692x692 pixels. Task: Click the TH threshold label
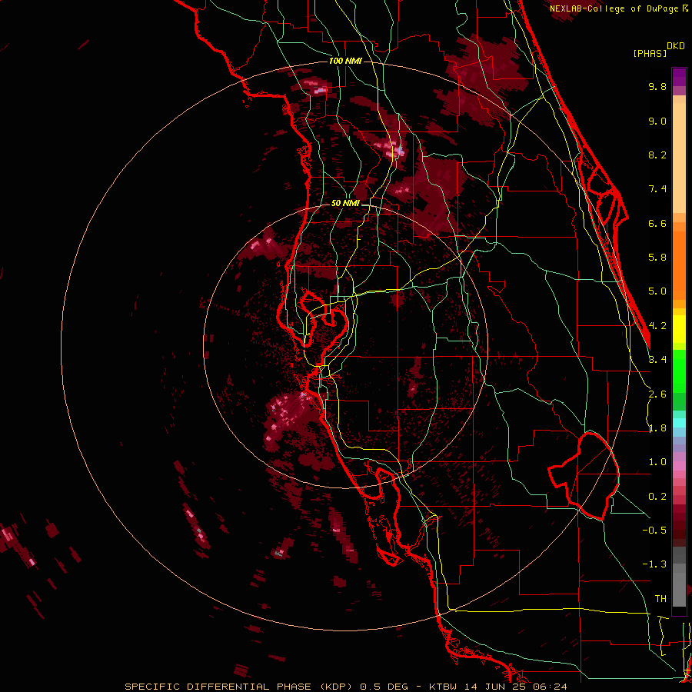(x=660, y=599)
